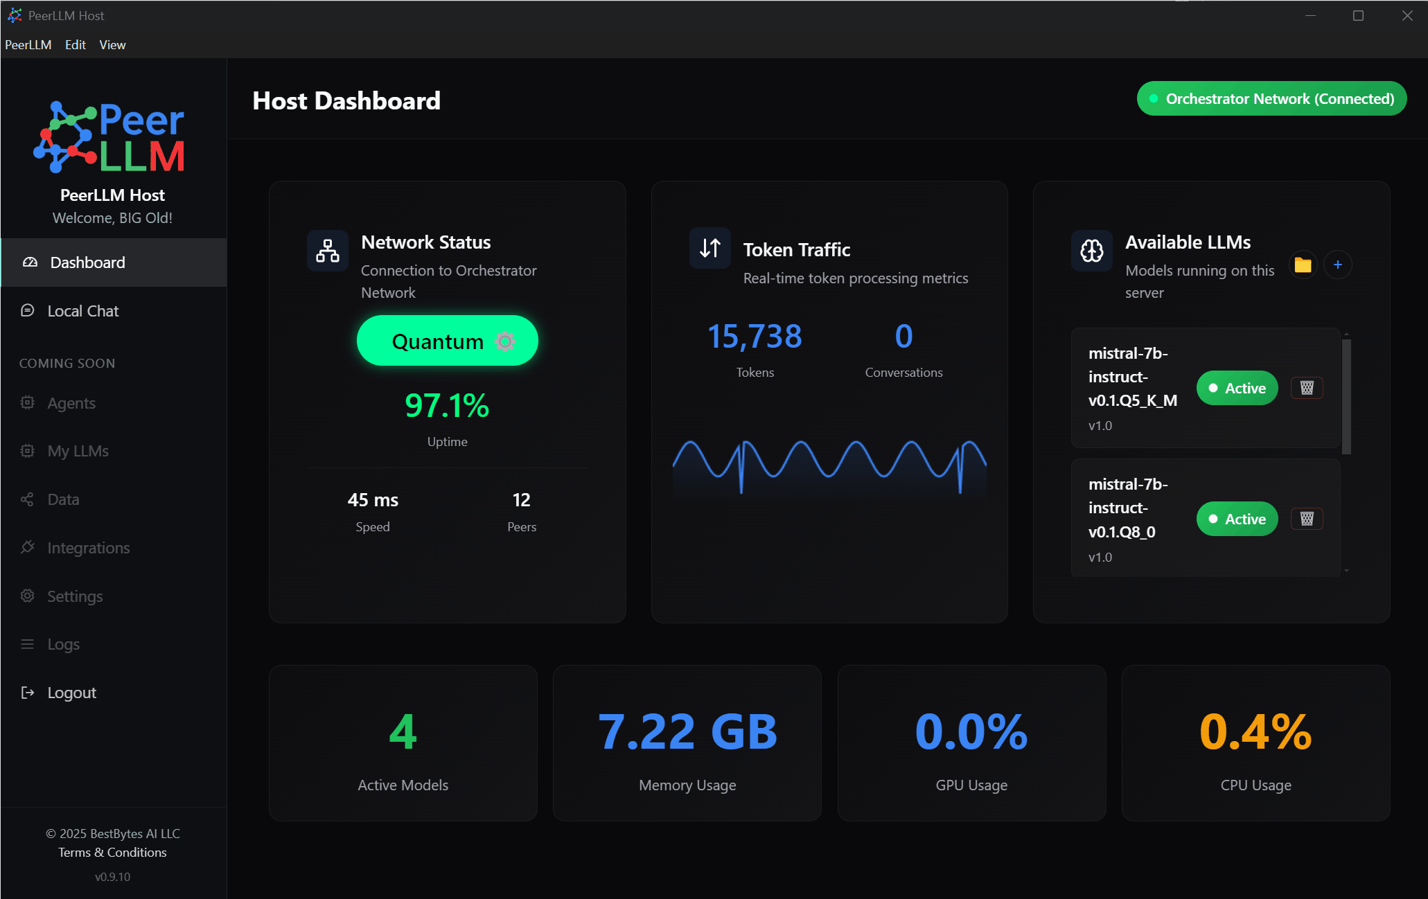Open the View menu
Screen dimensions: 1428x899
point(112,45)
